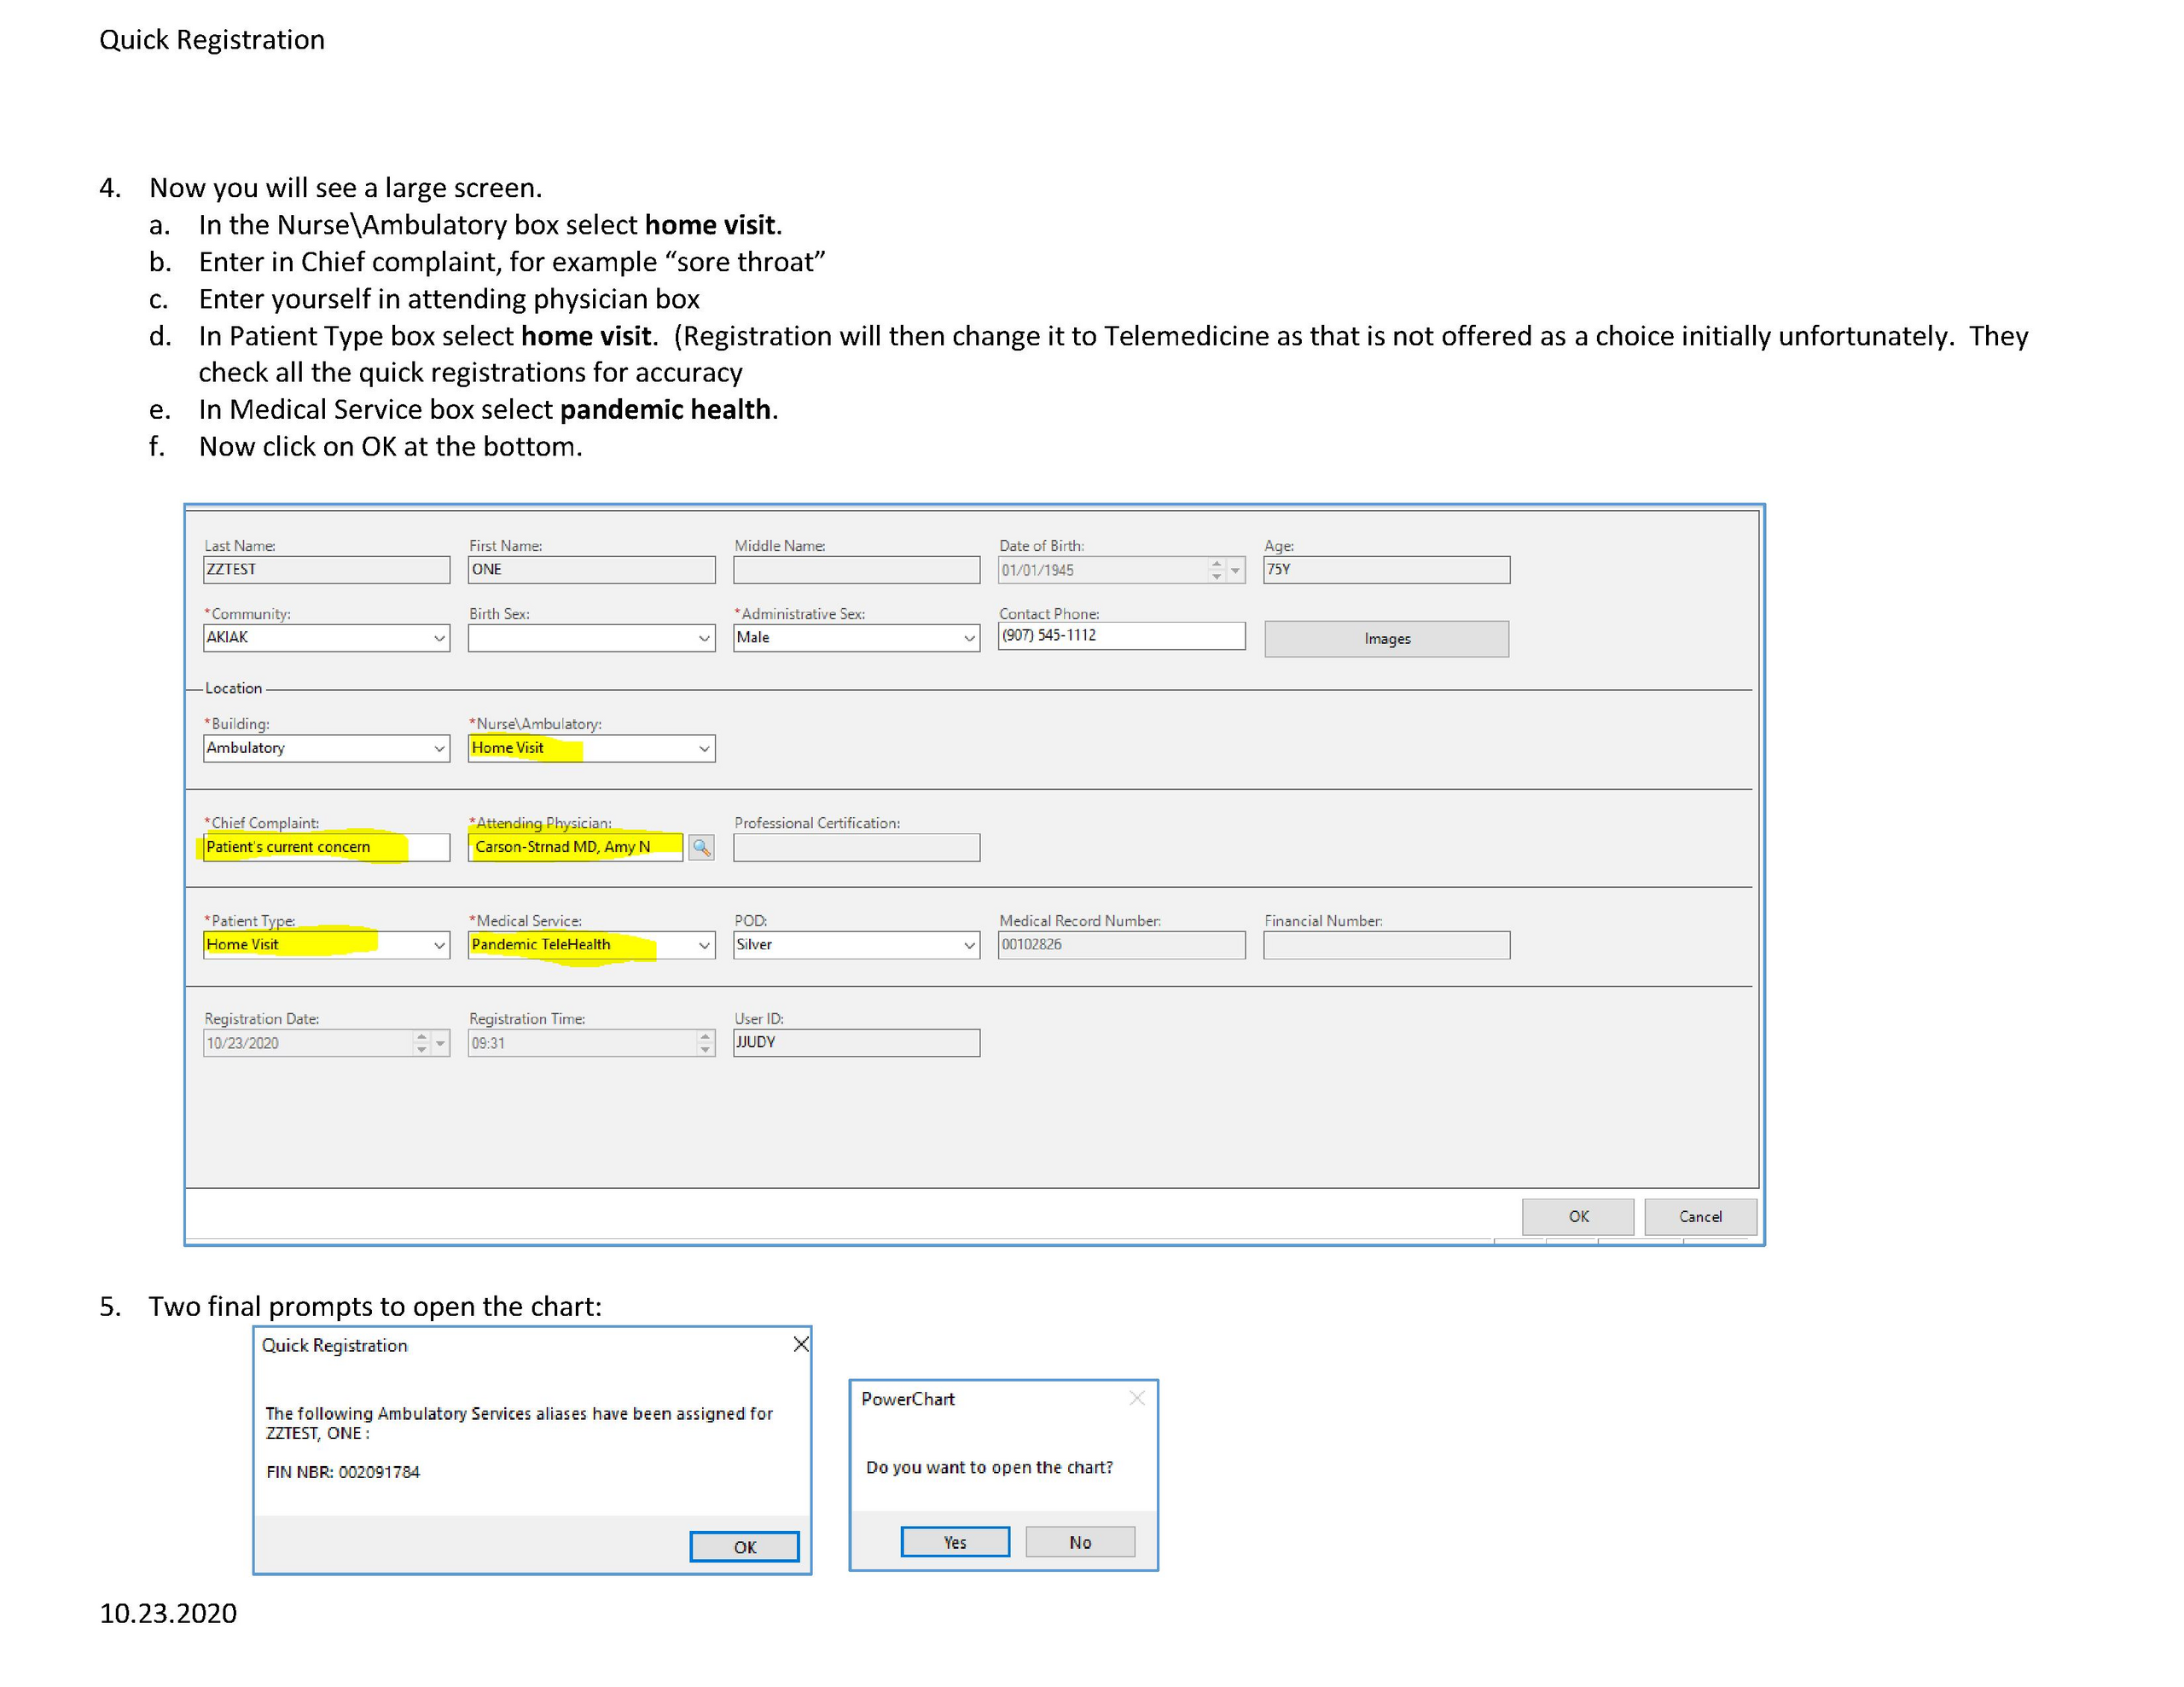The height and width of the screenshot is (1687, 2184).
Task: Choose No in the PowerChart prompt
Action: click(1080, 1542)
